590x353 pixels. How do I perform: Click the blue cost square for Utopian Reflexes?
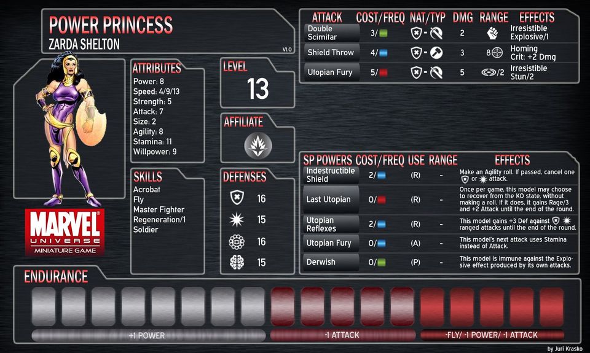381,224
